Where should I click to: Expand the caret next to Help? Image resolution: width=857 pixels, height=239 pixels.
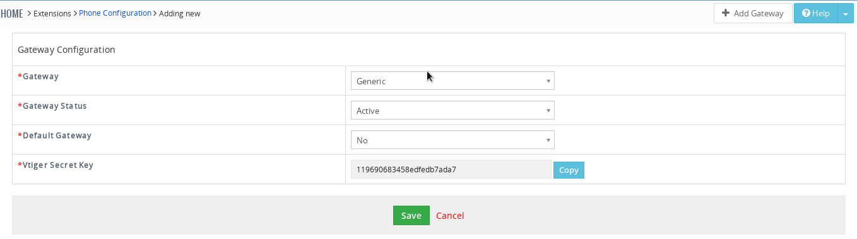(845, 13)
